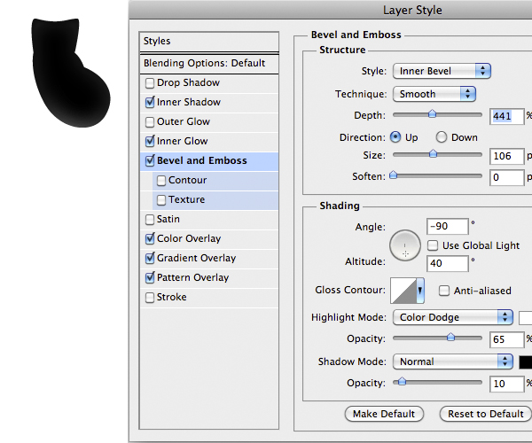Open the Shadow Mode Normal dropdown
This screenshot has height=443, width=532.
(452, 361)
